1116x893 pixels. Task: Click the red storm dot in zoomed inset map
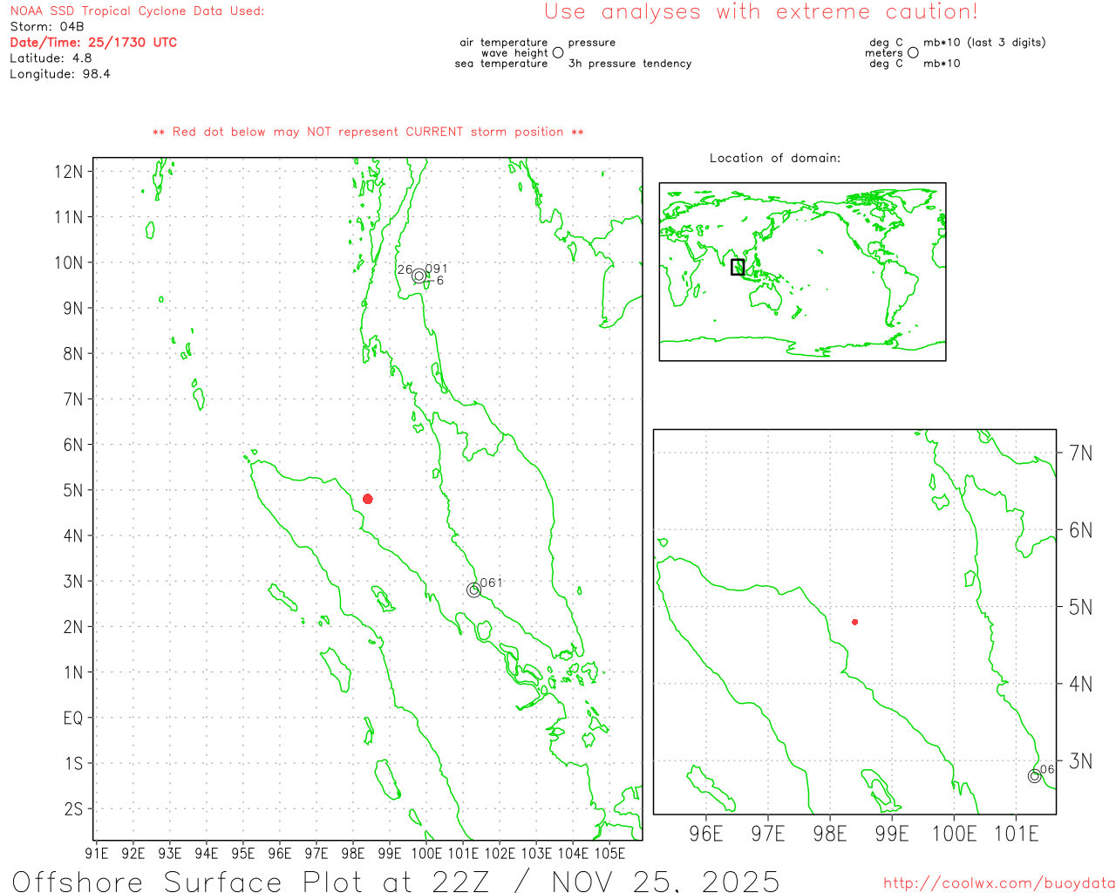[854, 622]
